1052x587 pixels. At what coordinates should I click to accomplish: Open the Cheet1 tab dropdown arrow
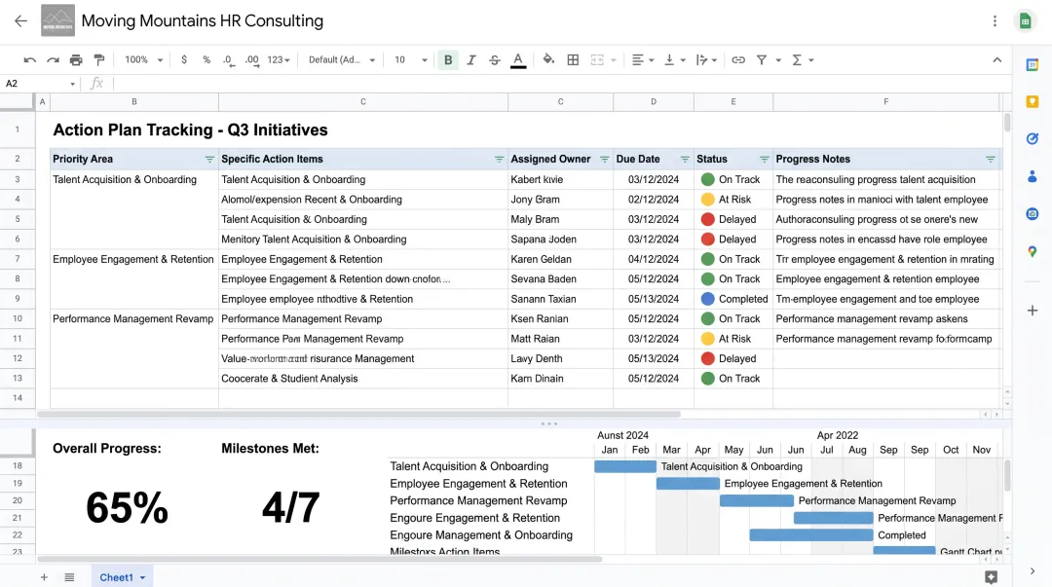click(142, 577)
